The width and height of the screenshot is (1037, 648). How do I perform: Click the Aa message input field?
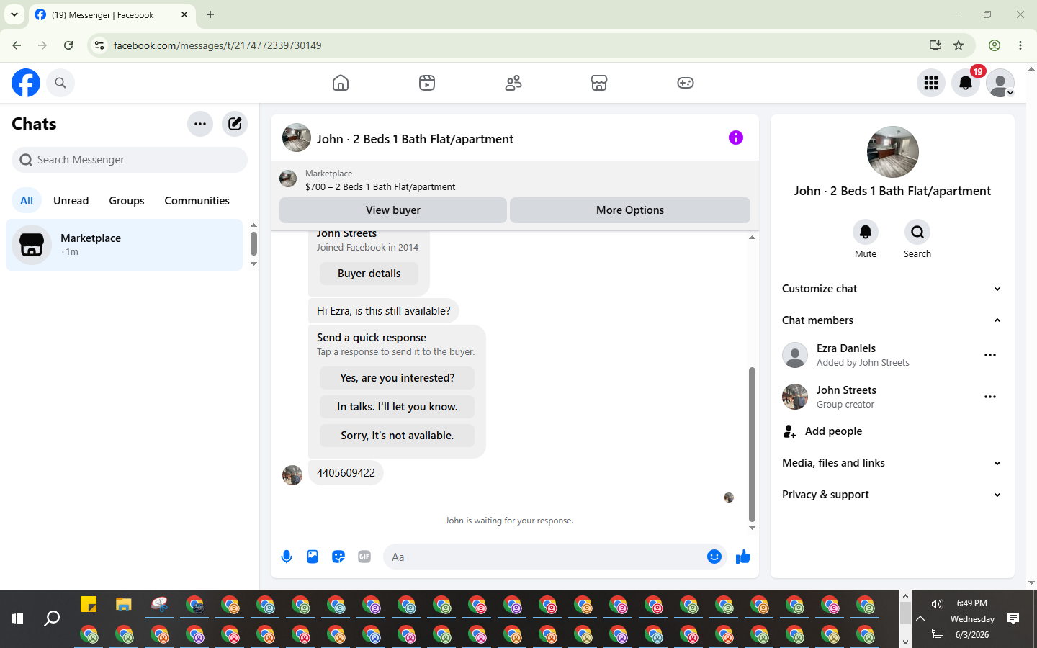pyautogui.click(x=544, y=557)
